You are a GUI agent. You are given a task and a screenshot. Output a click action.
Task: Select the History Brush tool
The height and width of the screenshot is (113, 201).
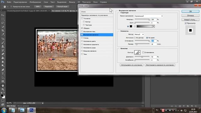(x=3, y=50)
